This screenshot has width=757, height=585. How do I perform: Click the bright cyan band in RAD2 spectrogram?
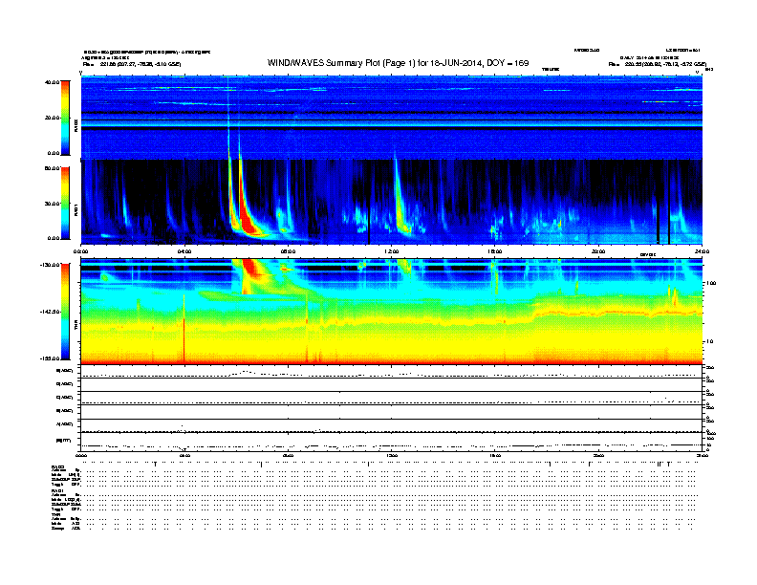point(392,123)
